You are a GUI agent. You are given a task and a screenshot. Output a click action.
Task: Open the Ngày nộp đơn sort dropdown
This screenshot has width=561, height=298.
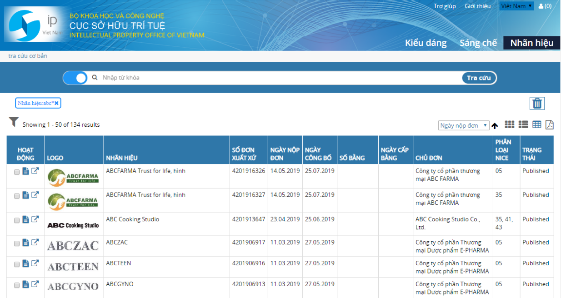point(464,125)
